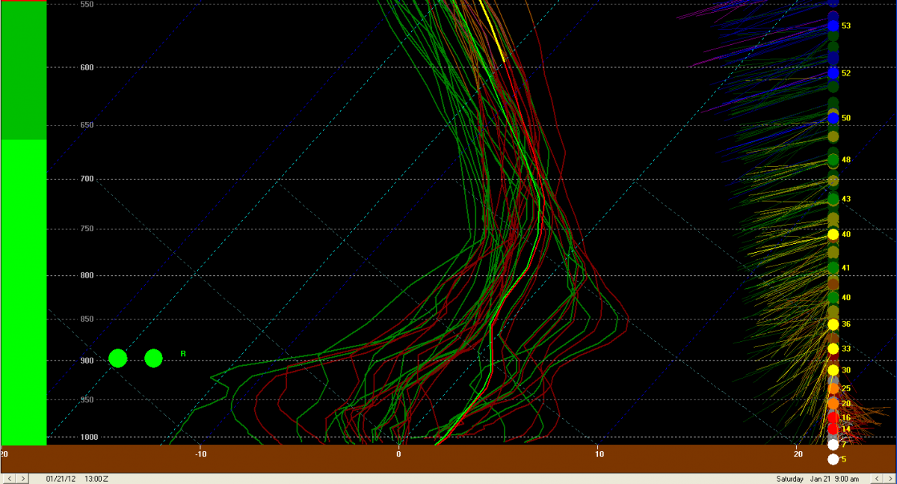Click the yellow wind dot labeled 36
This screenshot has width=897, height=484.
[x=833, y=324]
